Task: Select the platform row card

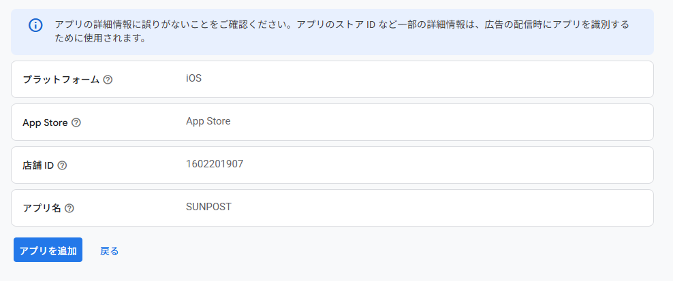Action: (409, 80)
